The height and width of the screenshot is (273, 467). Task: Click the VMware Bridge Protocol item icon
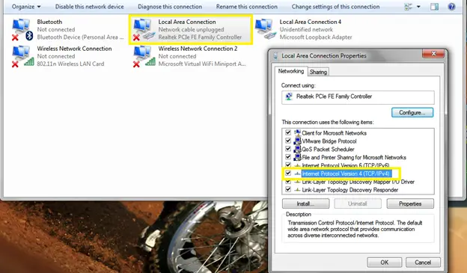[297, 141]
